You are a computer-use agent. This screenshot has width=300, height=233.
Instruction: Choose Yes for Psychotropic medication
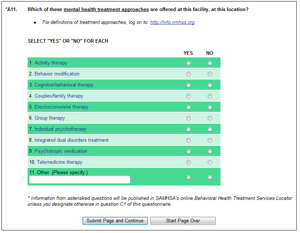coord(188,151)
